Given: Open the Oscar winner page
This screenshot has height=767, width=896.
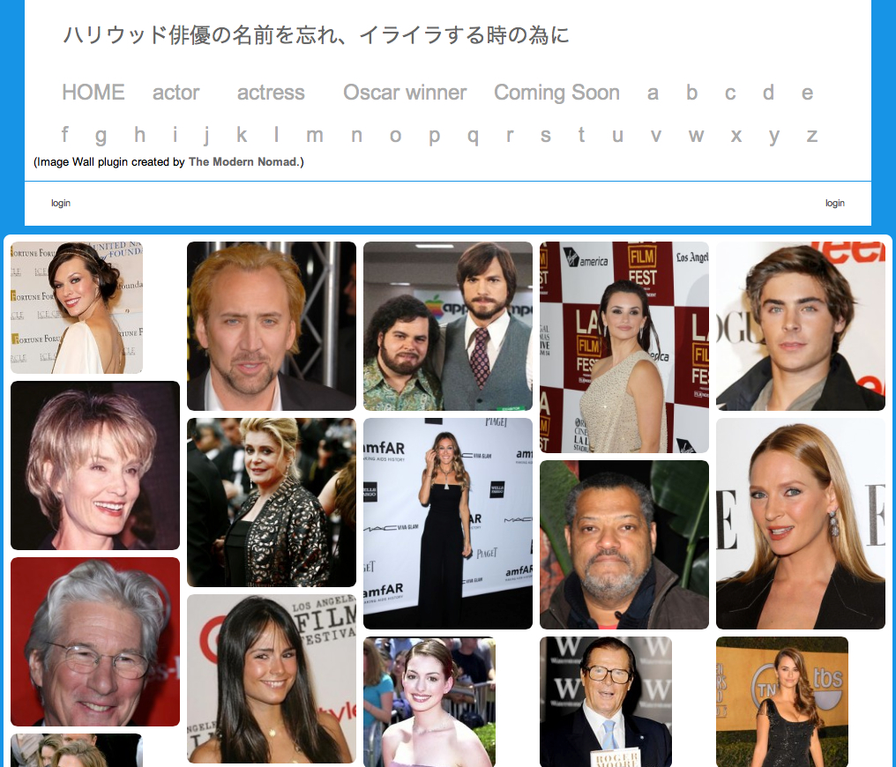Looking at the screenshot, I should (x=405, y=93).
